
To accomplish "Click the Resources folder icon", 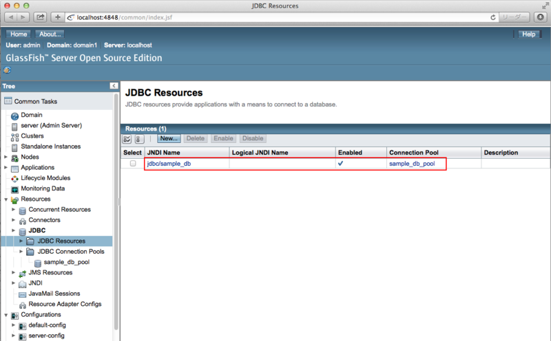I will click(x=14, y=200).
